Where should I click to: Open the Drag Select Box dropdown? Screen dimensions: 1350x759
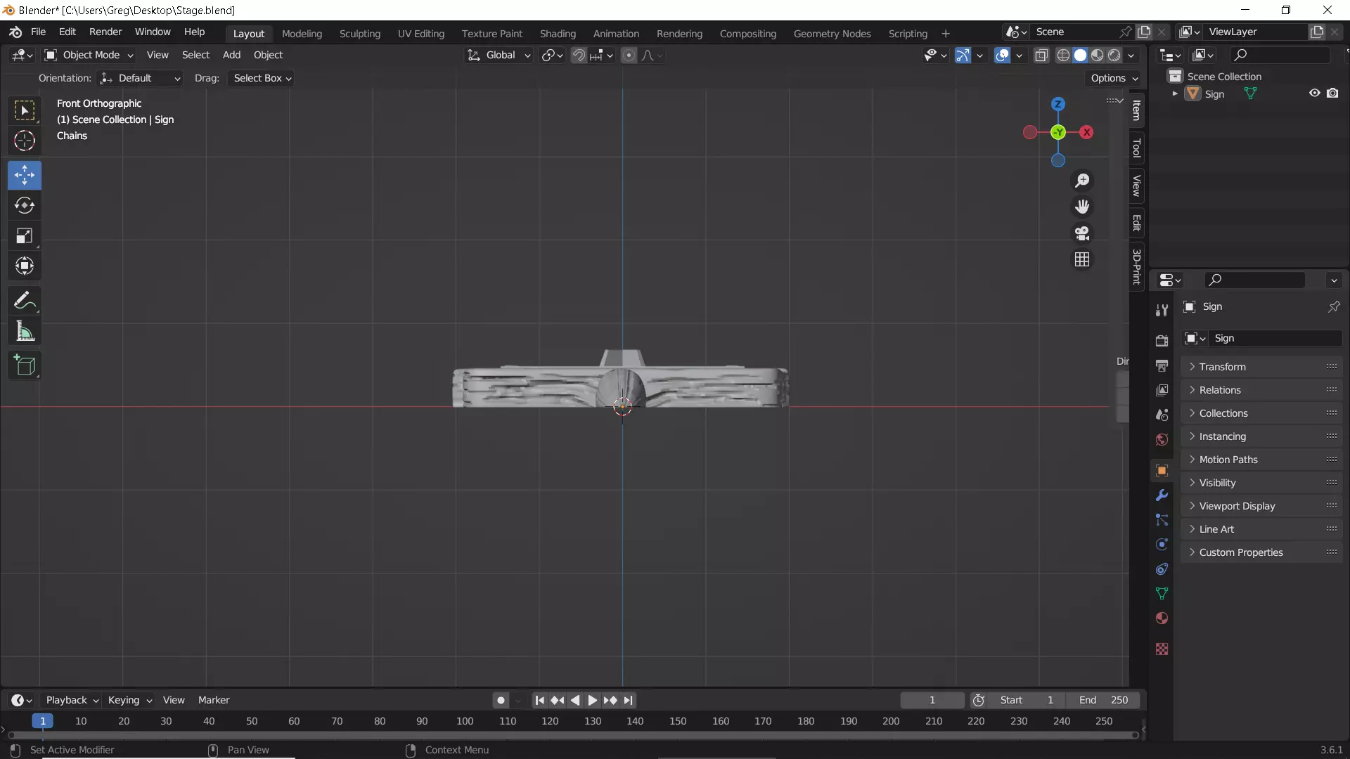pyautogui.click(x=262, y=78)
